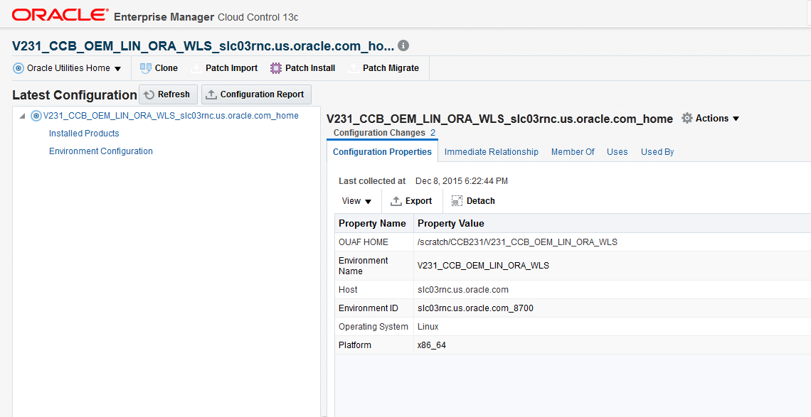811x417 pixels.
Task: Select the V231_CCB_OEM_LIN_ORA_WLS home tree item
Action: (x=171, y=116)
